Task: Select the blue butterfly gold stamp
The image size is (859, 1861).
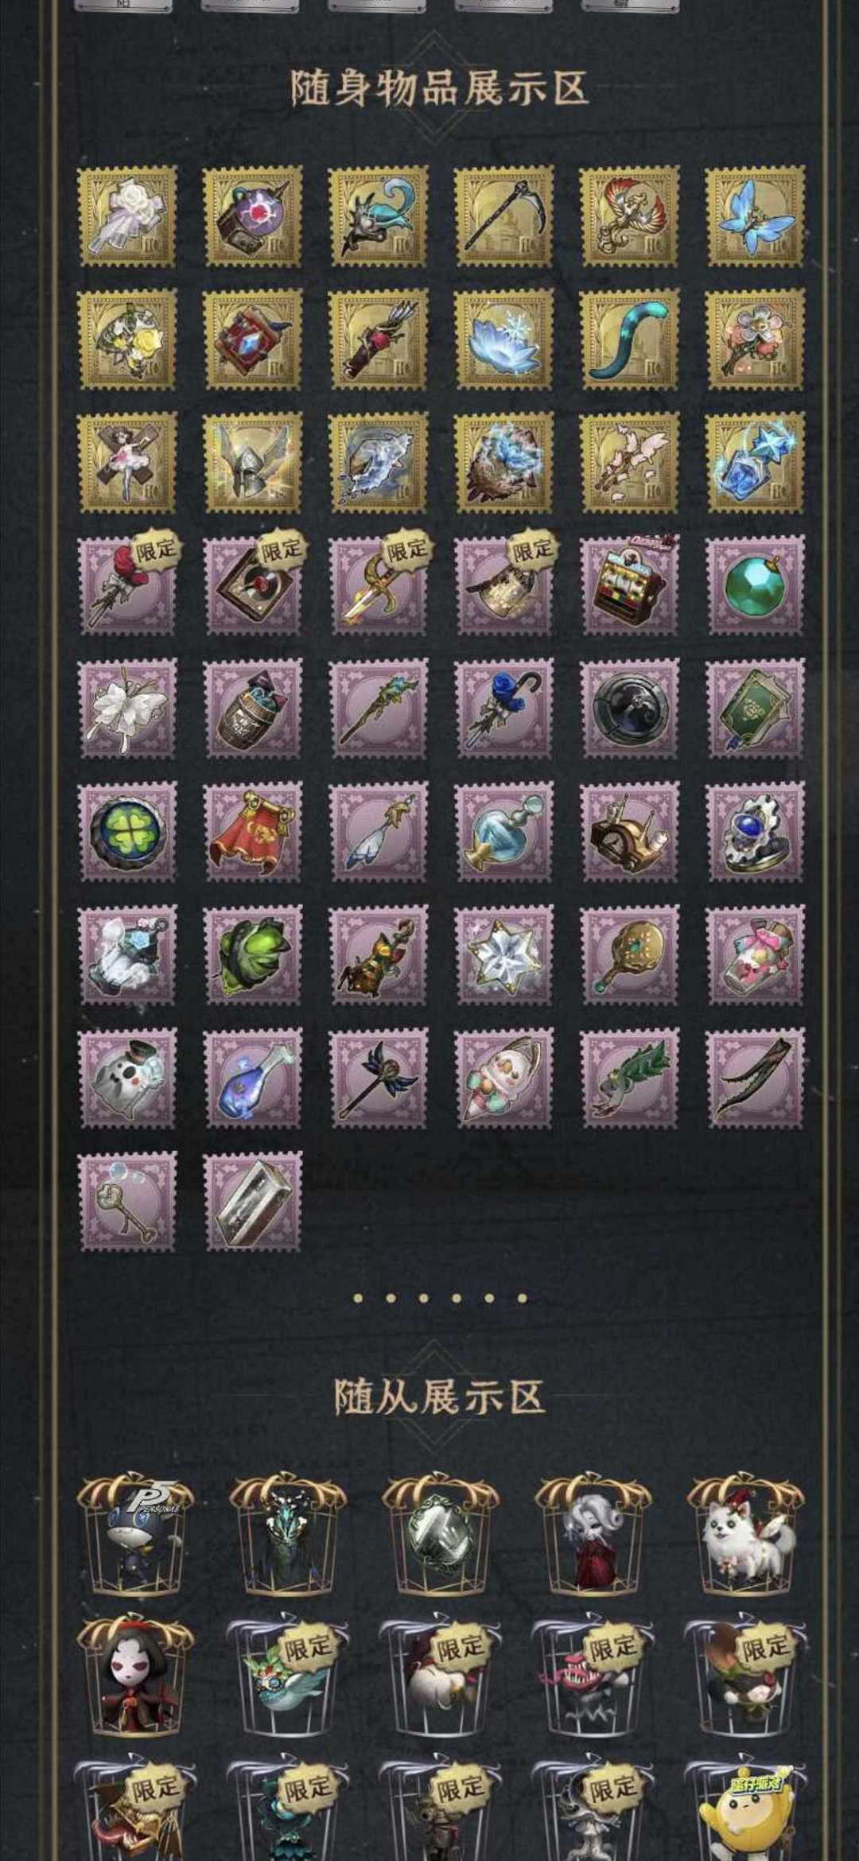Action: (x=755, y=216)
